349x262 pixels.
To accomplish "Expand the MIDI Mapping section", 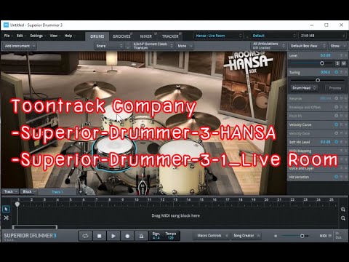I will [318, 151].
